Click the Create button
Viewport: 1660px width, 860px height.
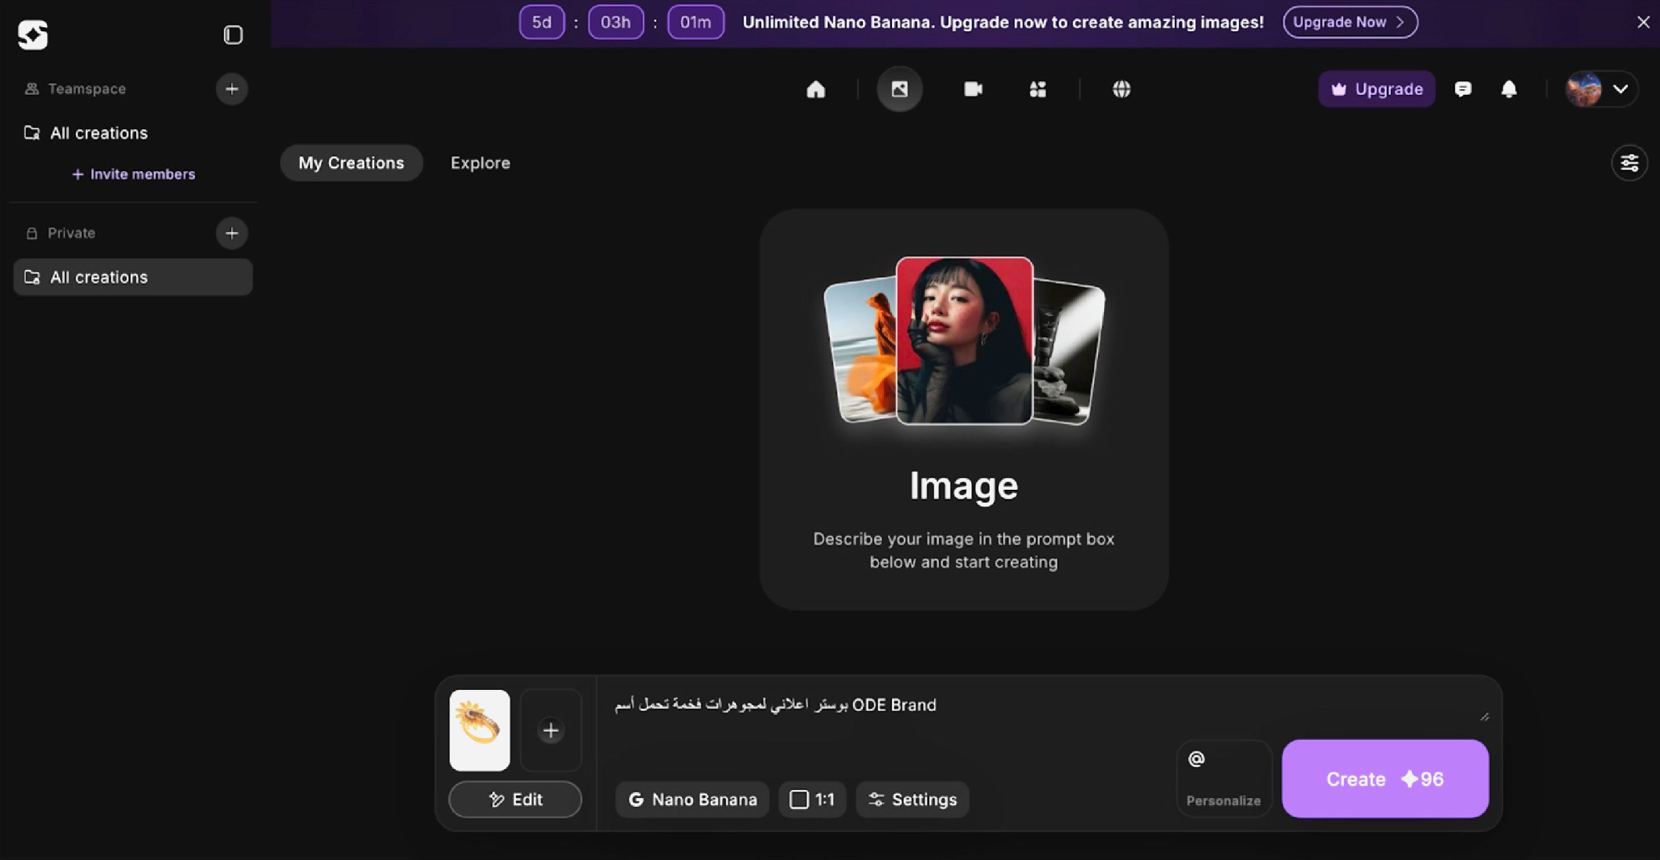pyautogui.click(x=1385, y=779)
